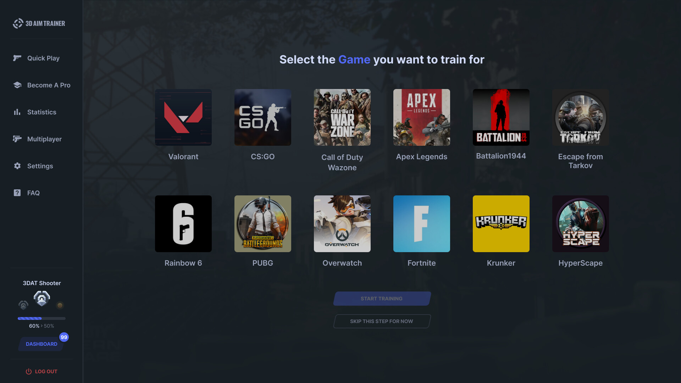The width and height of the screenshot is (681, 383).
Task: Click SKIP THIS STEP FOR NOW
Action: point(382,321)
